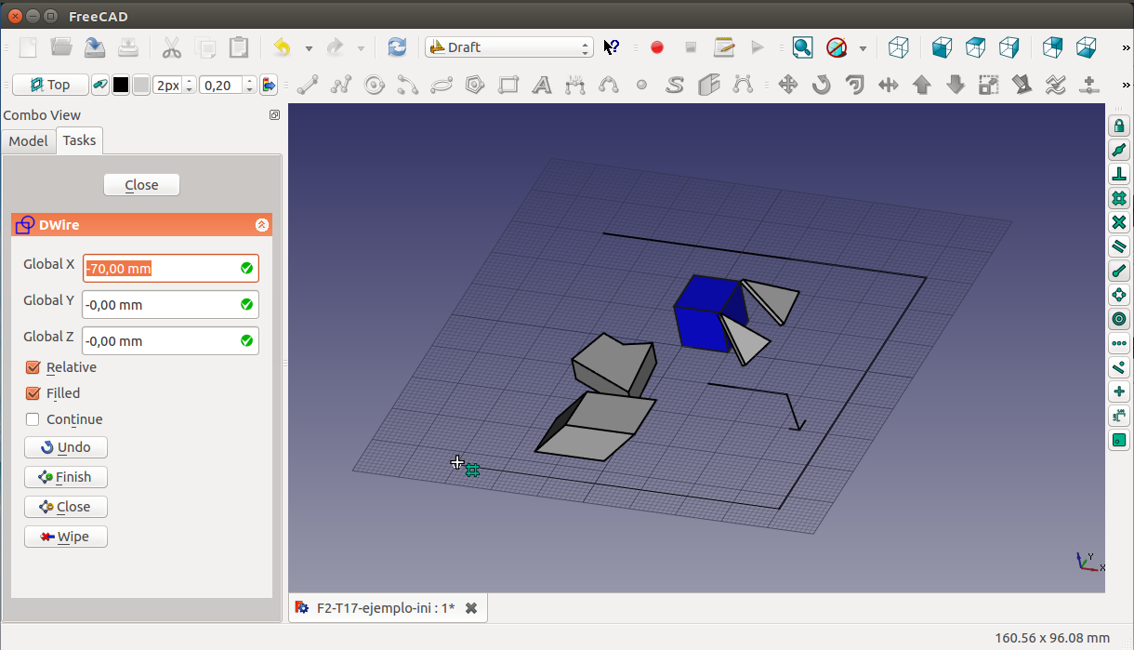Collapse the DWire task panel
This screenshot has height=650, width=1134.
pos(262,225)
